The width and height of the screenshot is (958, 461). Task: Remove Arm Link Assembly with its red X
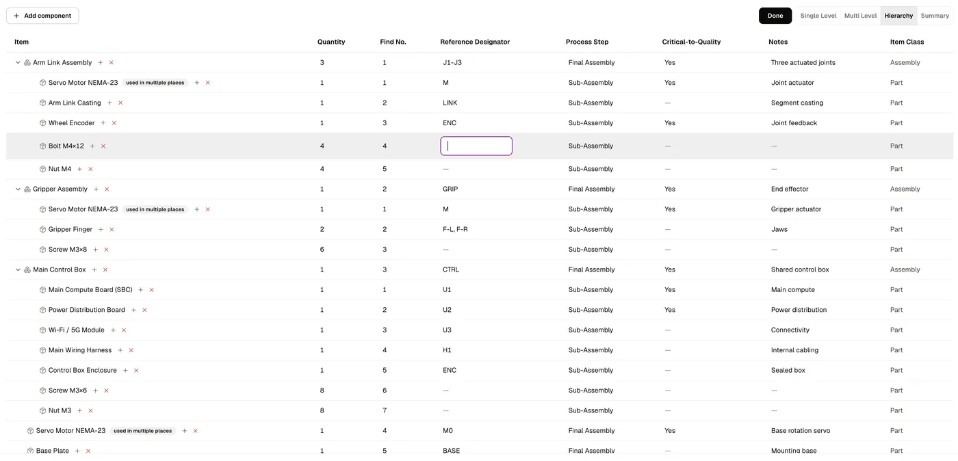(x=112, y=62)
